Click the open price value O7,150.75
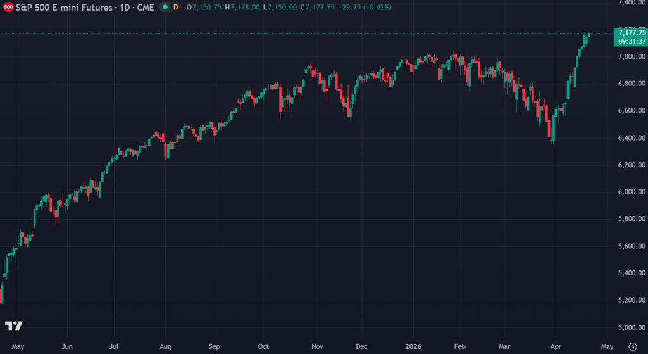This screenshot has width=648, height=354. tap(204, 7)
